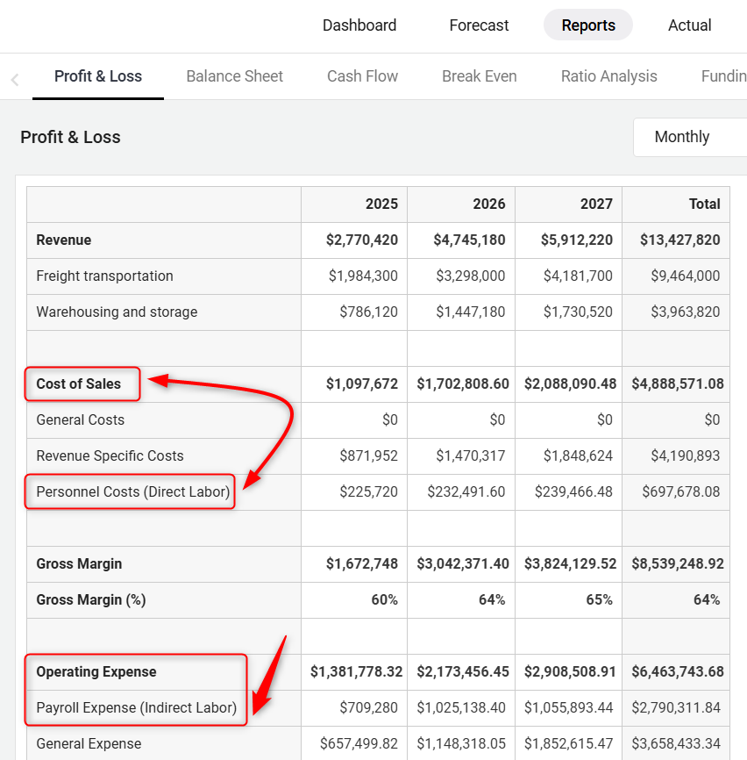This screenshot has height=760, width=747.
Task: Click the 2025 column header
Action: (x=381, y=204)
